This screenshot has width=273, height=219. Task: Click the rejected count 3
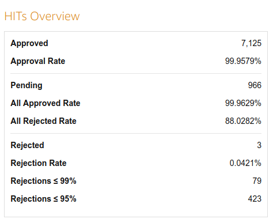point(259,145)
